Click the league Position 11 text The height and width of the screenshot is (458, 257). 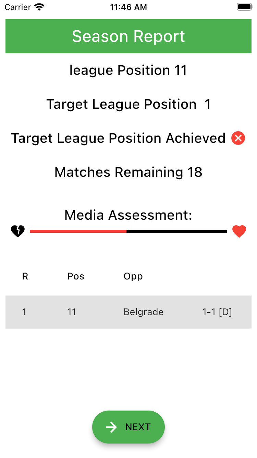128,70
